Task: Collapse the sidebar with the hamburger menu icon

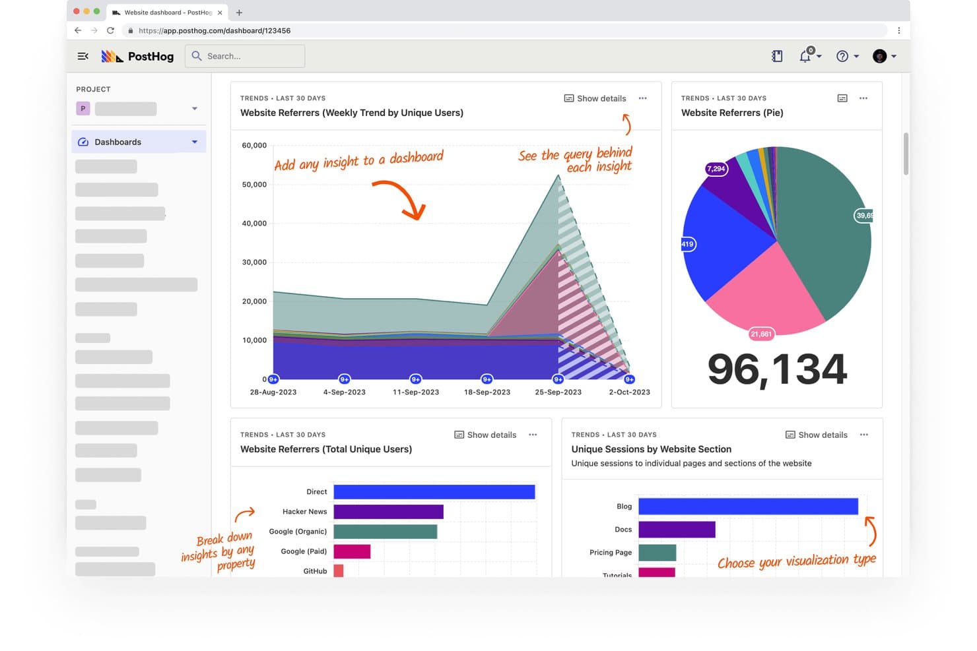Action: 83,56
